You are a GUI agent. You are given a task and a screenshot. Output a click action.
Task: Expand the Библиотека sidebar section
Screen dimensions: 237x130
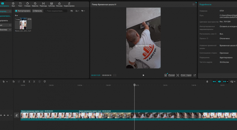pyautogui.click(x=6, y=30)
